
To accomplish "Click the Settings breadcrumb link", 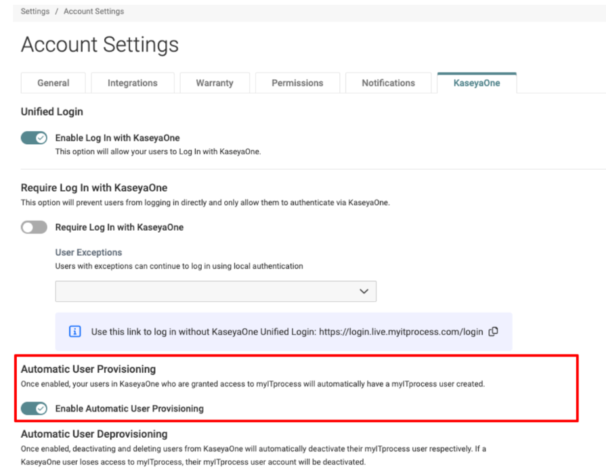I will tap(35, 12).
